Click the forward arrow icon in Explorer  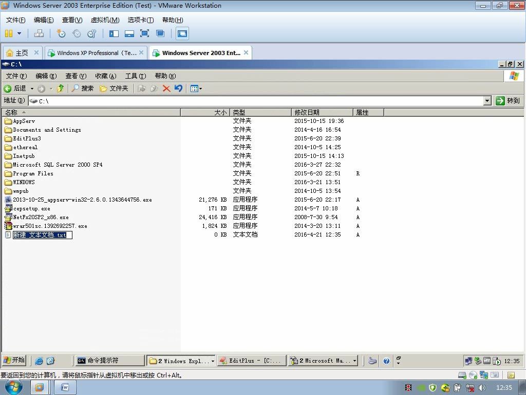(42, 88)
